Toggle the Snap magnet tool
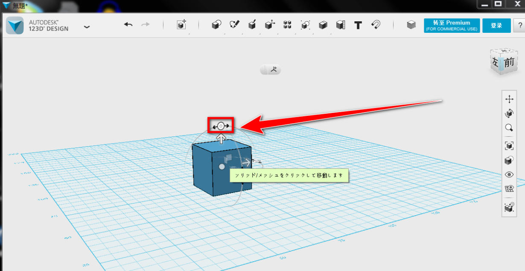Viewport: 525px width, 271px height. 376,25
